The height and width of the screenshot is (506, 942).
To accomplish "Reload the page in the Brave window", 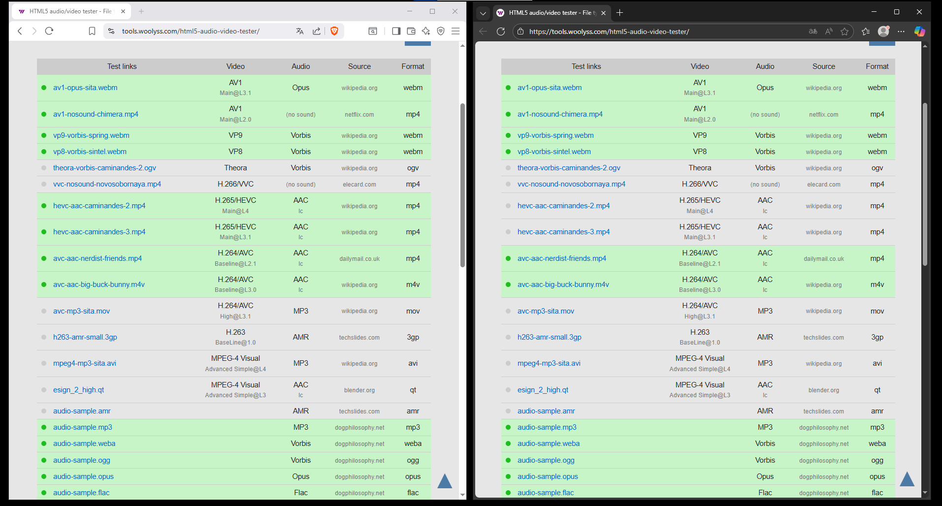I will 49,31.
